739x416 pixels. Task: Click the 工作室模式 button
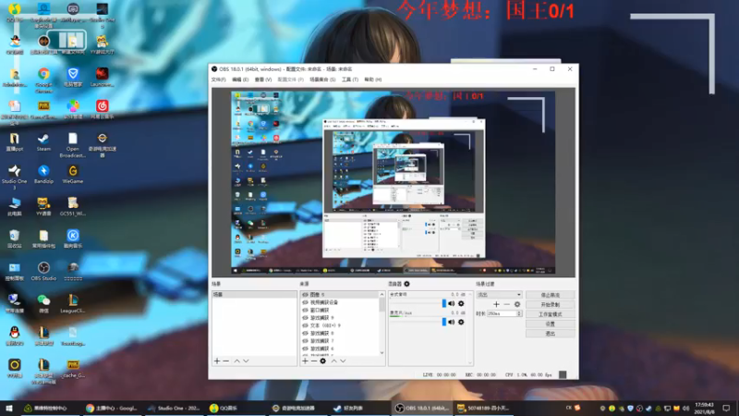pos(550,314)
